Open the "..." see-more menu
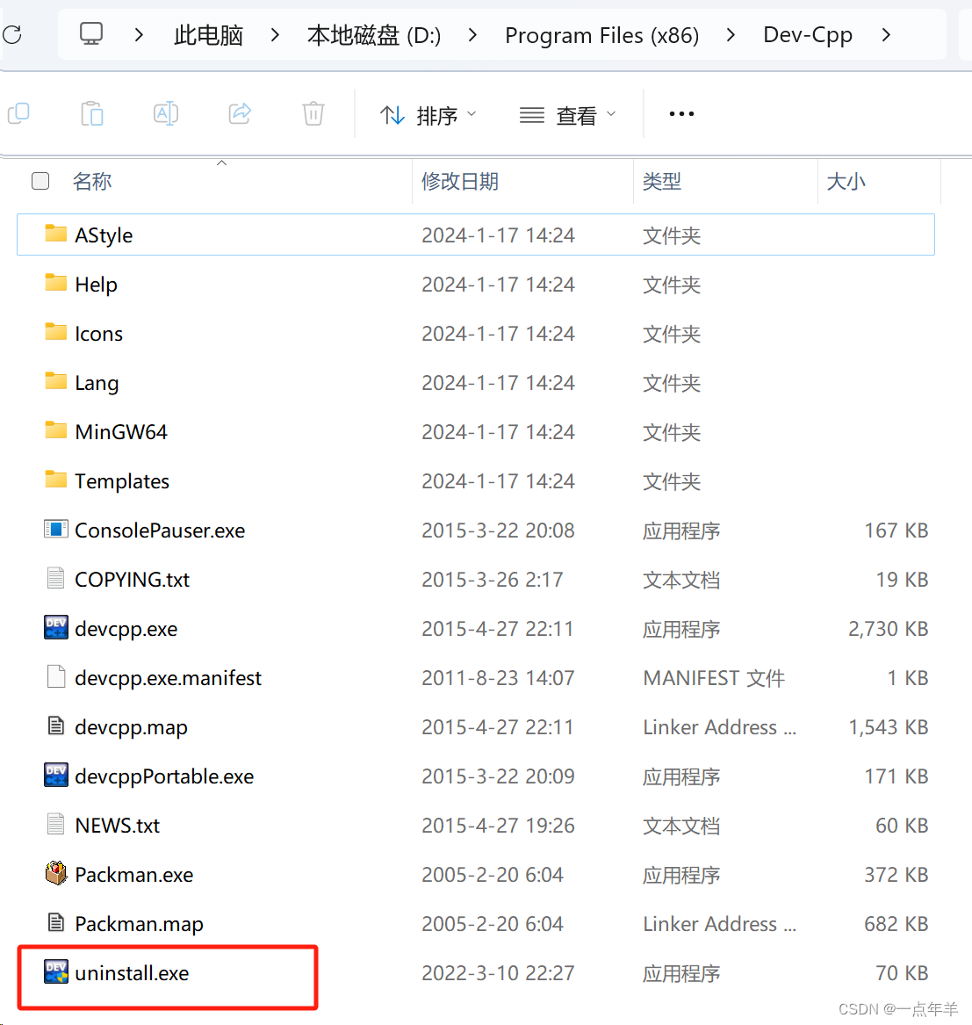Image resolution: width=972 pixels, height=1025 pixels. coord(681,113)
